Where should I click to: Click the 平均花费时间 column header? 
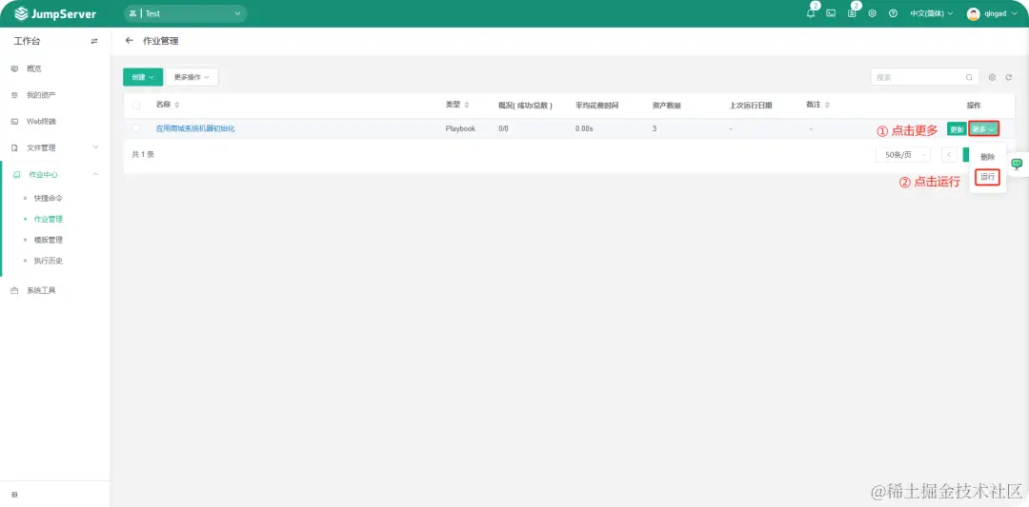coord(596,105)
